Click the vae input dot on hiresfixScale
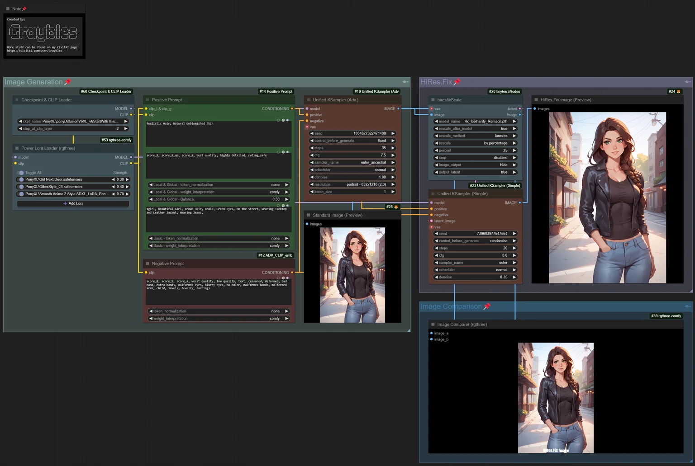 pos(431,109)
